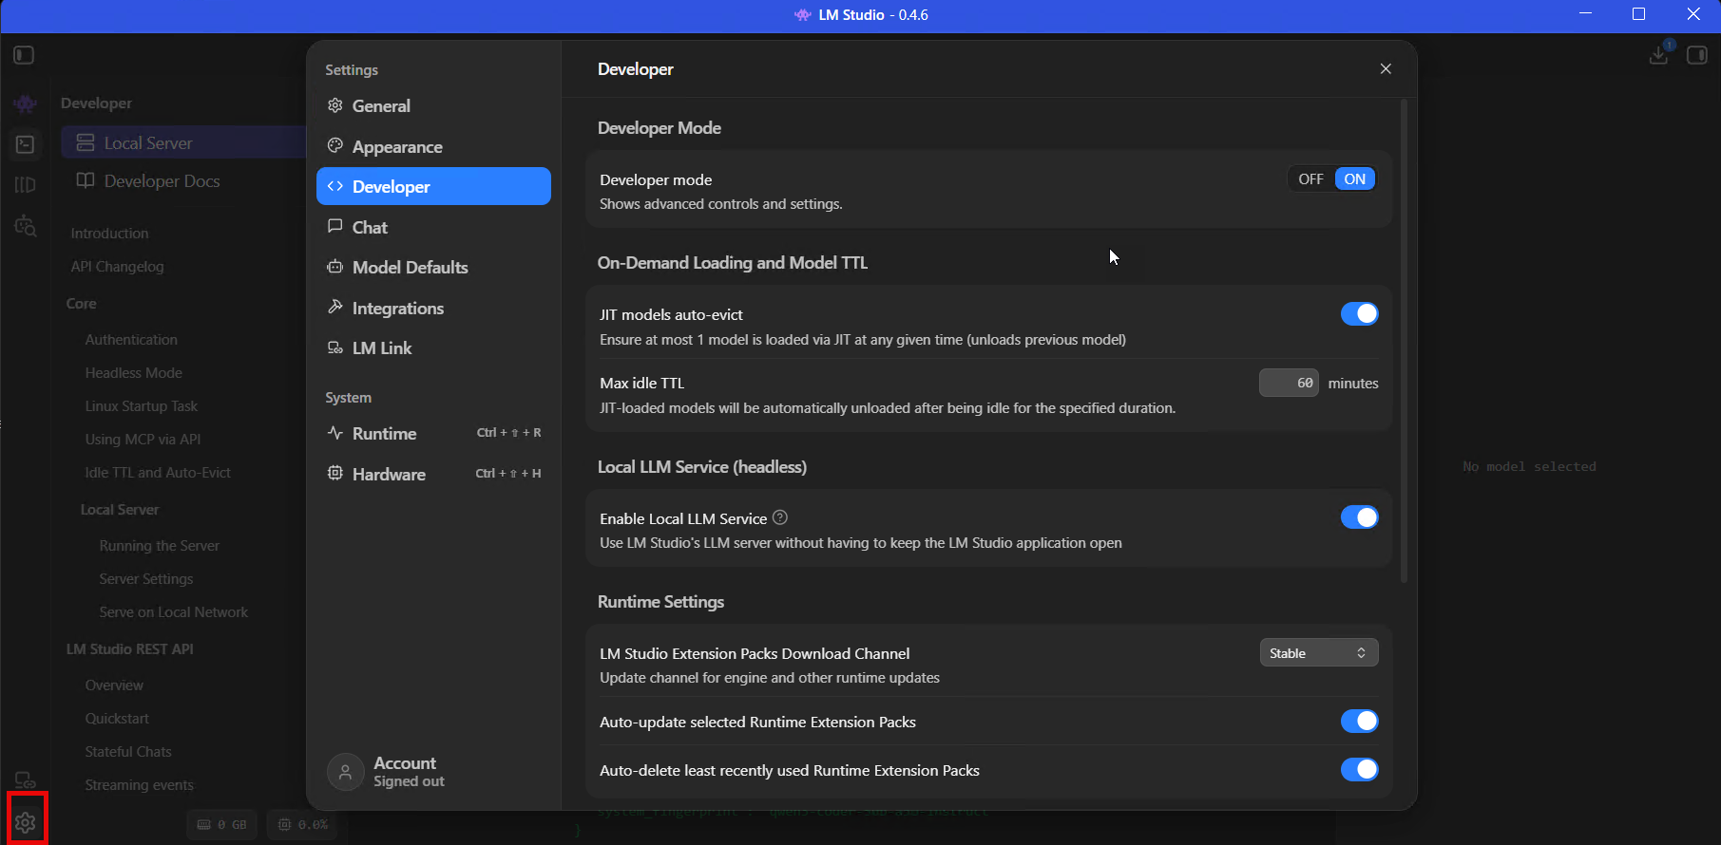This screenshot has width=1721, height=845.
Task: Switch to Appearance settings
Action: [x=433, y=146]
